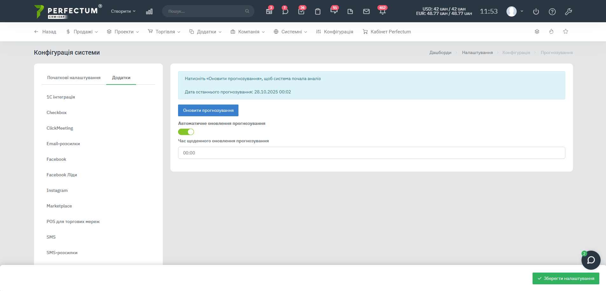Click the power logout icon
606x291 pixels.
point(536,12)
